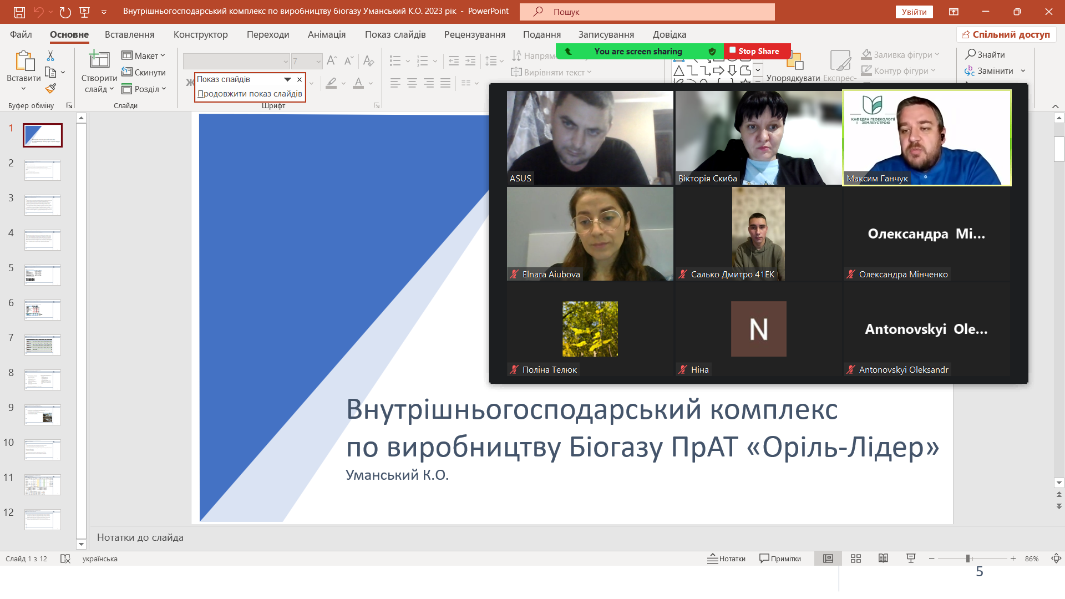Click the Create new slide icon

(x=99, y=60)
